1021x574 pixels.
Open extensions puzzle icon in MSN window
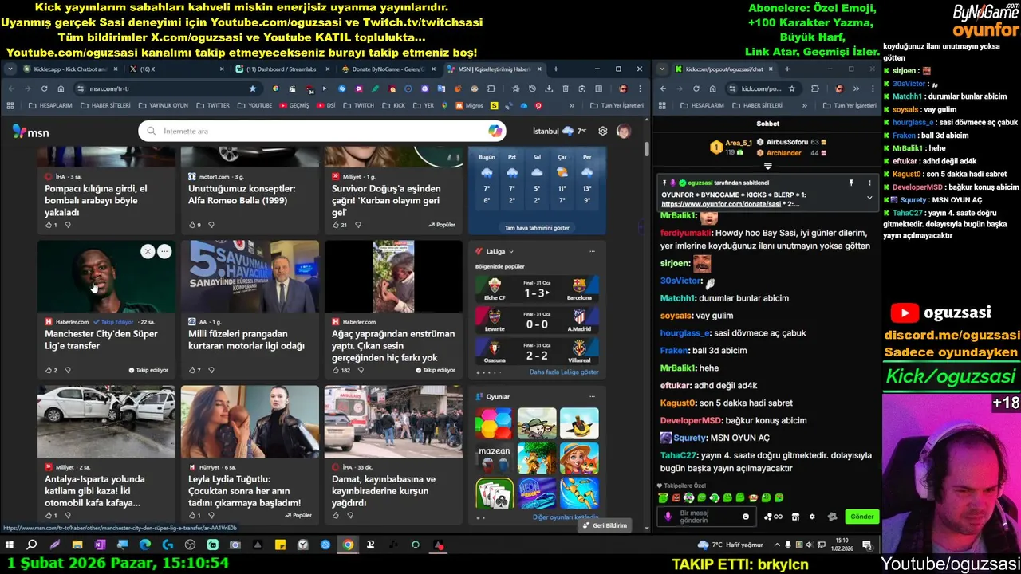coord(491,88)
